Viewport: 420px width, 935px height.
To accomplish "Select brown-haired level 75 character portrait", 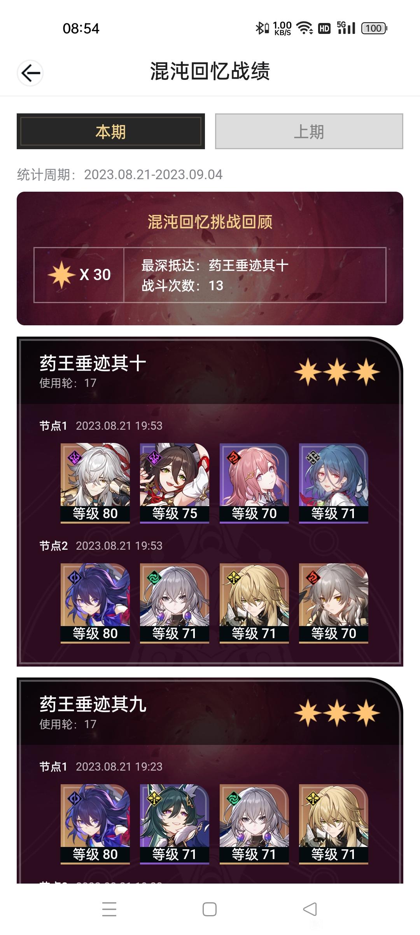I will 175,483.
